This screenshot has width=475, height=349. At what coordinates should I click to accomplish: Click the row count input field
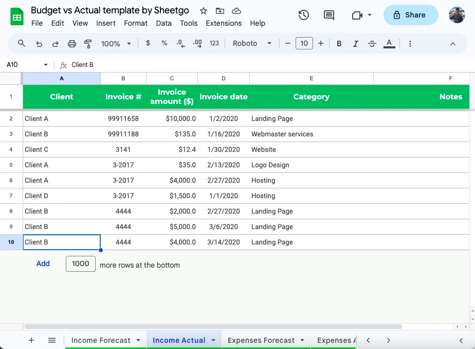[x=81, y=264]
